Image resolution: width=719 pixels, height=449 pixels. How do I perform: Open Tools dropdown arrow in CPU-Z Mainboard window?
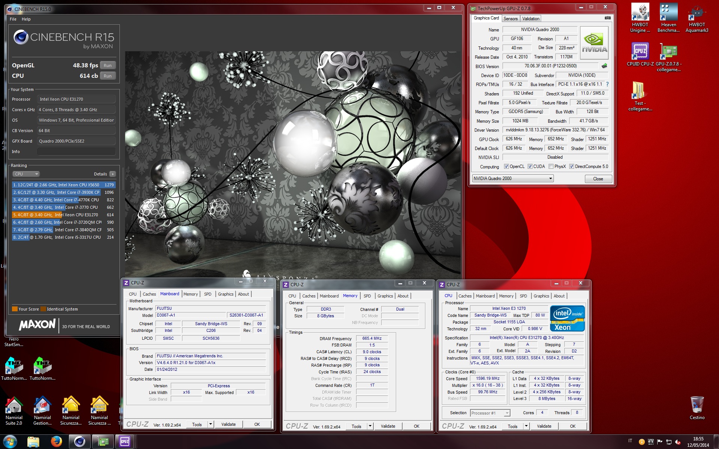tap(211, 424)
